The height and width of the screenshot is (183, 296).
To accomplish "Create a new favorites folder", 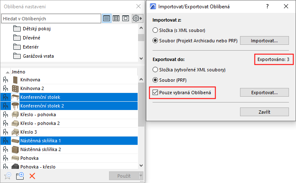I will pos(19,176).
